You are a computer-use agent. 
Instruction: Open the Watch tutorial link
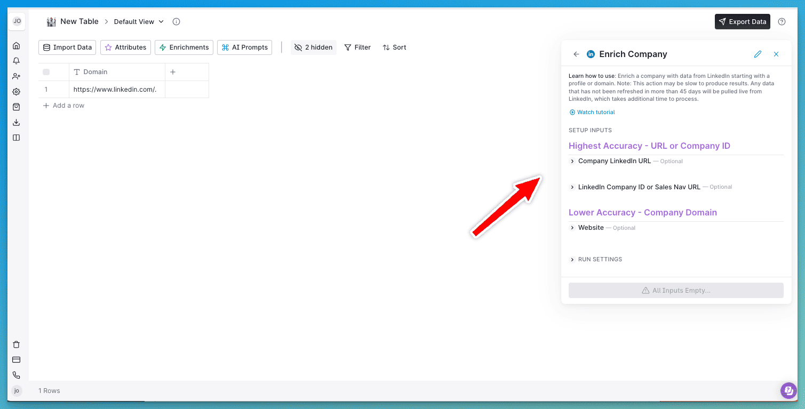click(x=595, y=113)
